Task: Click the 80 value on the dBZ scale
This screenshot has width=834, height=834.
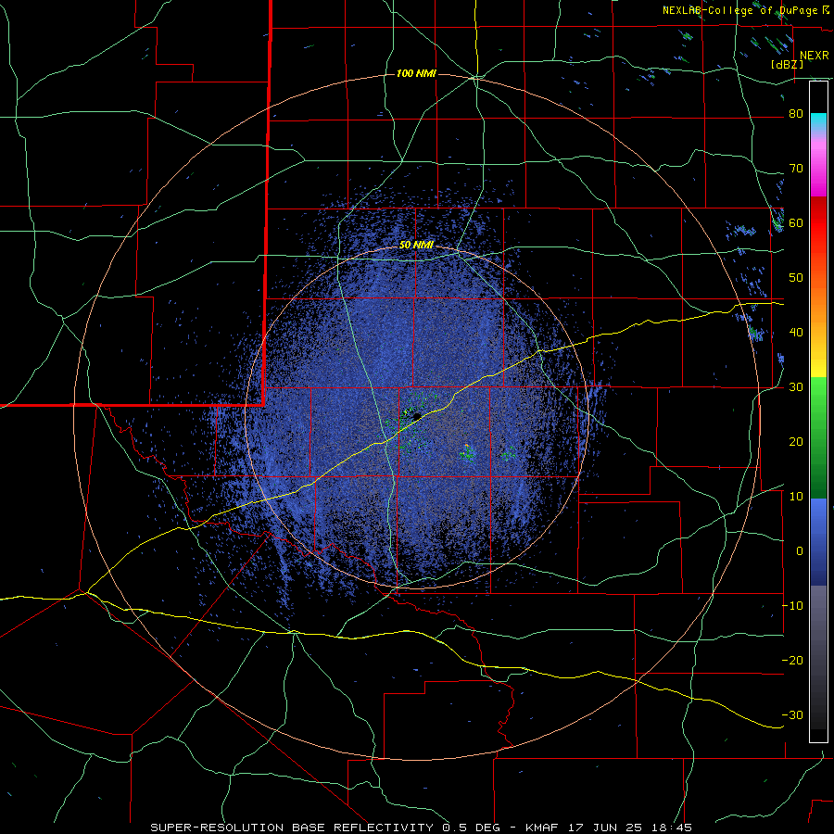Action: (x=796, y=114)
